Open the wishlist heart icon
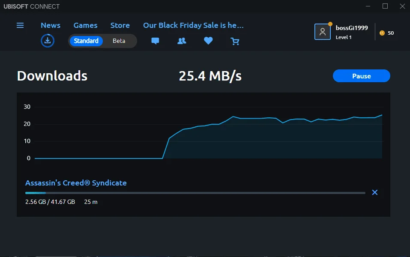The height and width of the screenshot is (257, 410). coord(208,41)
